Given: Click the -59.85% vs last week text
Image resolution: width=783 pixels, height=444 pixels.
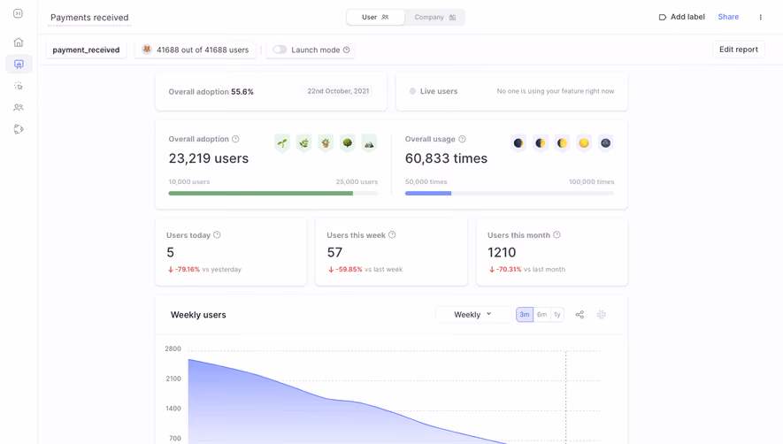Looking at the screenshot, I should 365,270.
